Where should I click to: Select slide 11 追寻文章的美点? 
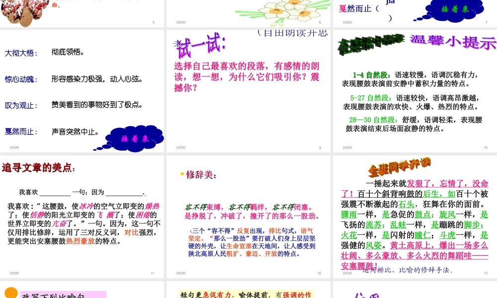82,217
